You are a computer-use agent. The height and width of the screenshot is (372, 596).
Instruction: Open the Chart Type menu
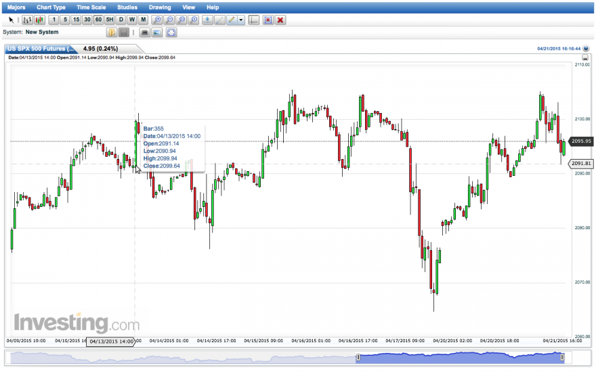(x=51, y=7)
